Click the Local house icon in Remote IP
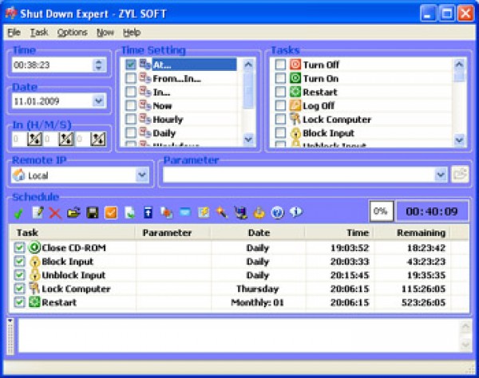Screen dimensions: 479x378 19,175
